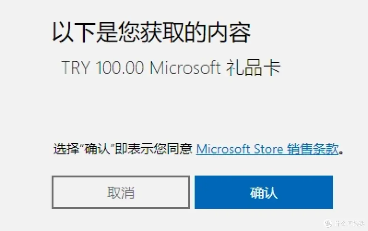The height and width of the screenshot is (231, 368).
Task: Click the 确认 confirm button
Action: [263, 192]
